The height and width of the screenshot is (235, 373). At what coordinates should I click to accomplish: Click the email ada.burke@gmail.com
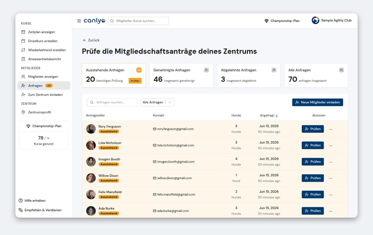coord(173,211)
